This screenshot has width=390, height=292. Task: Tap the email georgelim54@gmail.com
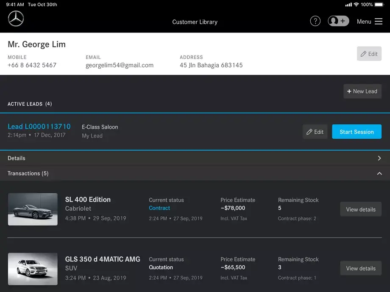pos(120,65)
